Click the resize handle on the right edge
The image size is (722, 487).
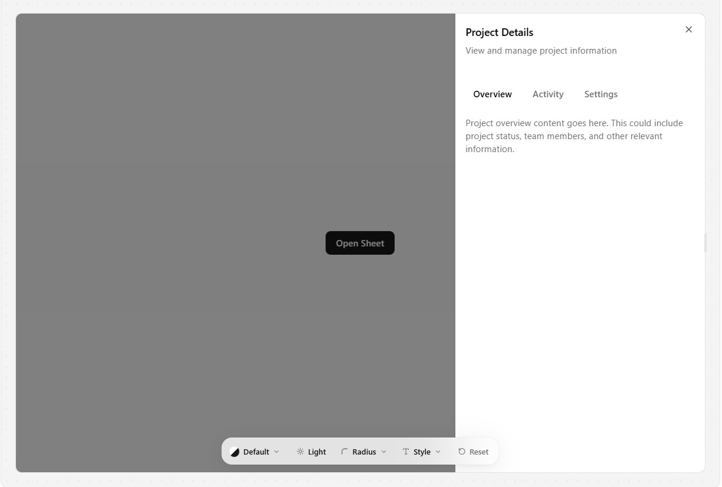point(705,243)
